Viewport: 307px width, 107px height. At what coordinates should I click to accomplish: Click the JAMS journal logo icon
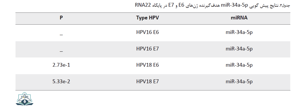point(24,99)
